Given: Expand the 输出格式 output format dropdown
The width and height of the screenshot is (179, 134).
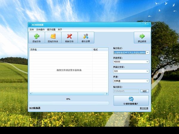Looking at the screenshot, I should (147, 52).
